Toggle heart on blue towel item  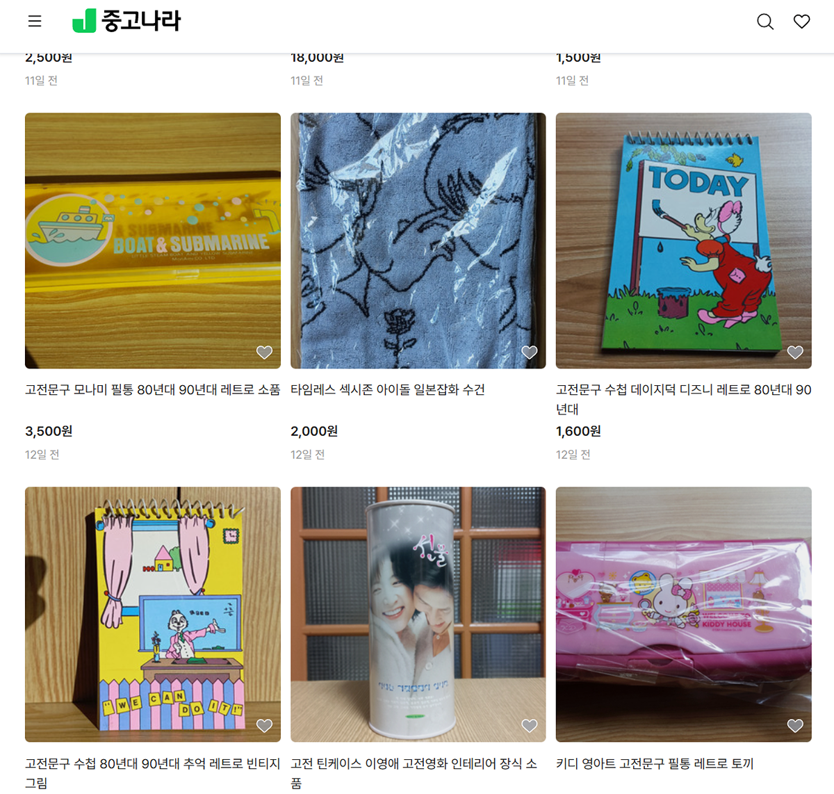pos(530,353)
